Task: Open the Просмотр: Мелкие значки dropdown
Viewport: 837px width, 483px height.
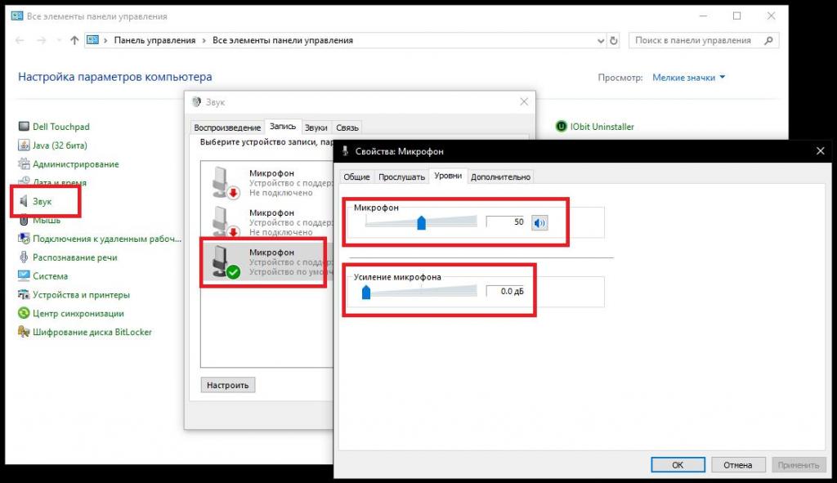Action: point(688,78)
